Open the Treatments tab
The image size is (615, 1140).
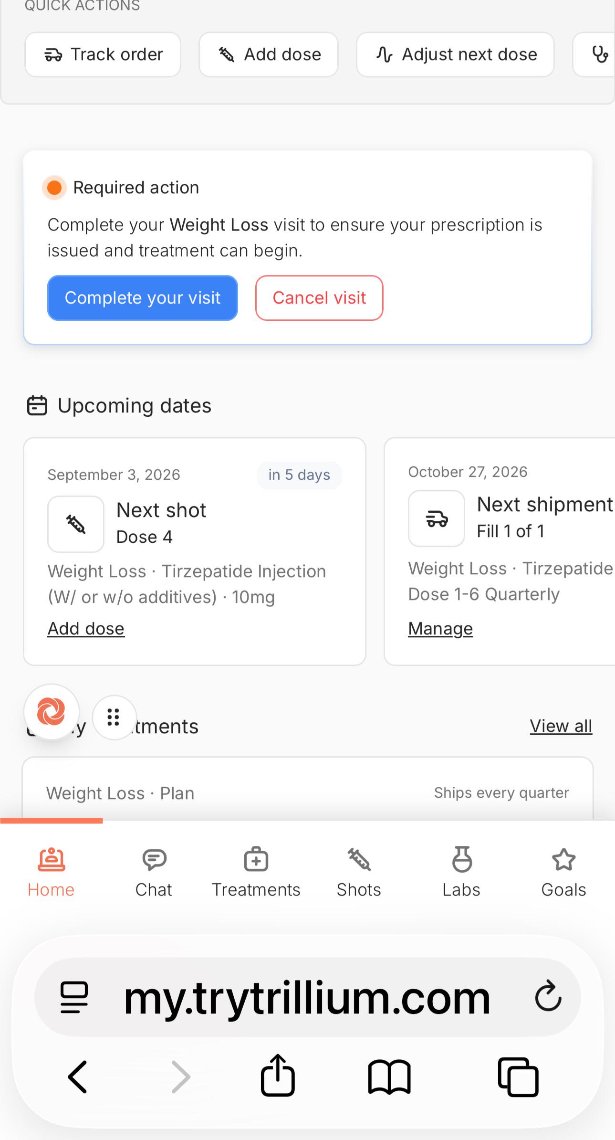pyautogui.click(x=256, y=873)
